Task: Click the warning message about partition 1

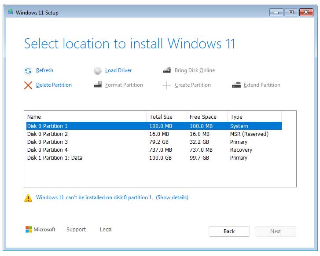Action: pyautogui.click(x=95, y=197)
